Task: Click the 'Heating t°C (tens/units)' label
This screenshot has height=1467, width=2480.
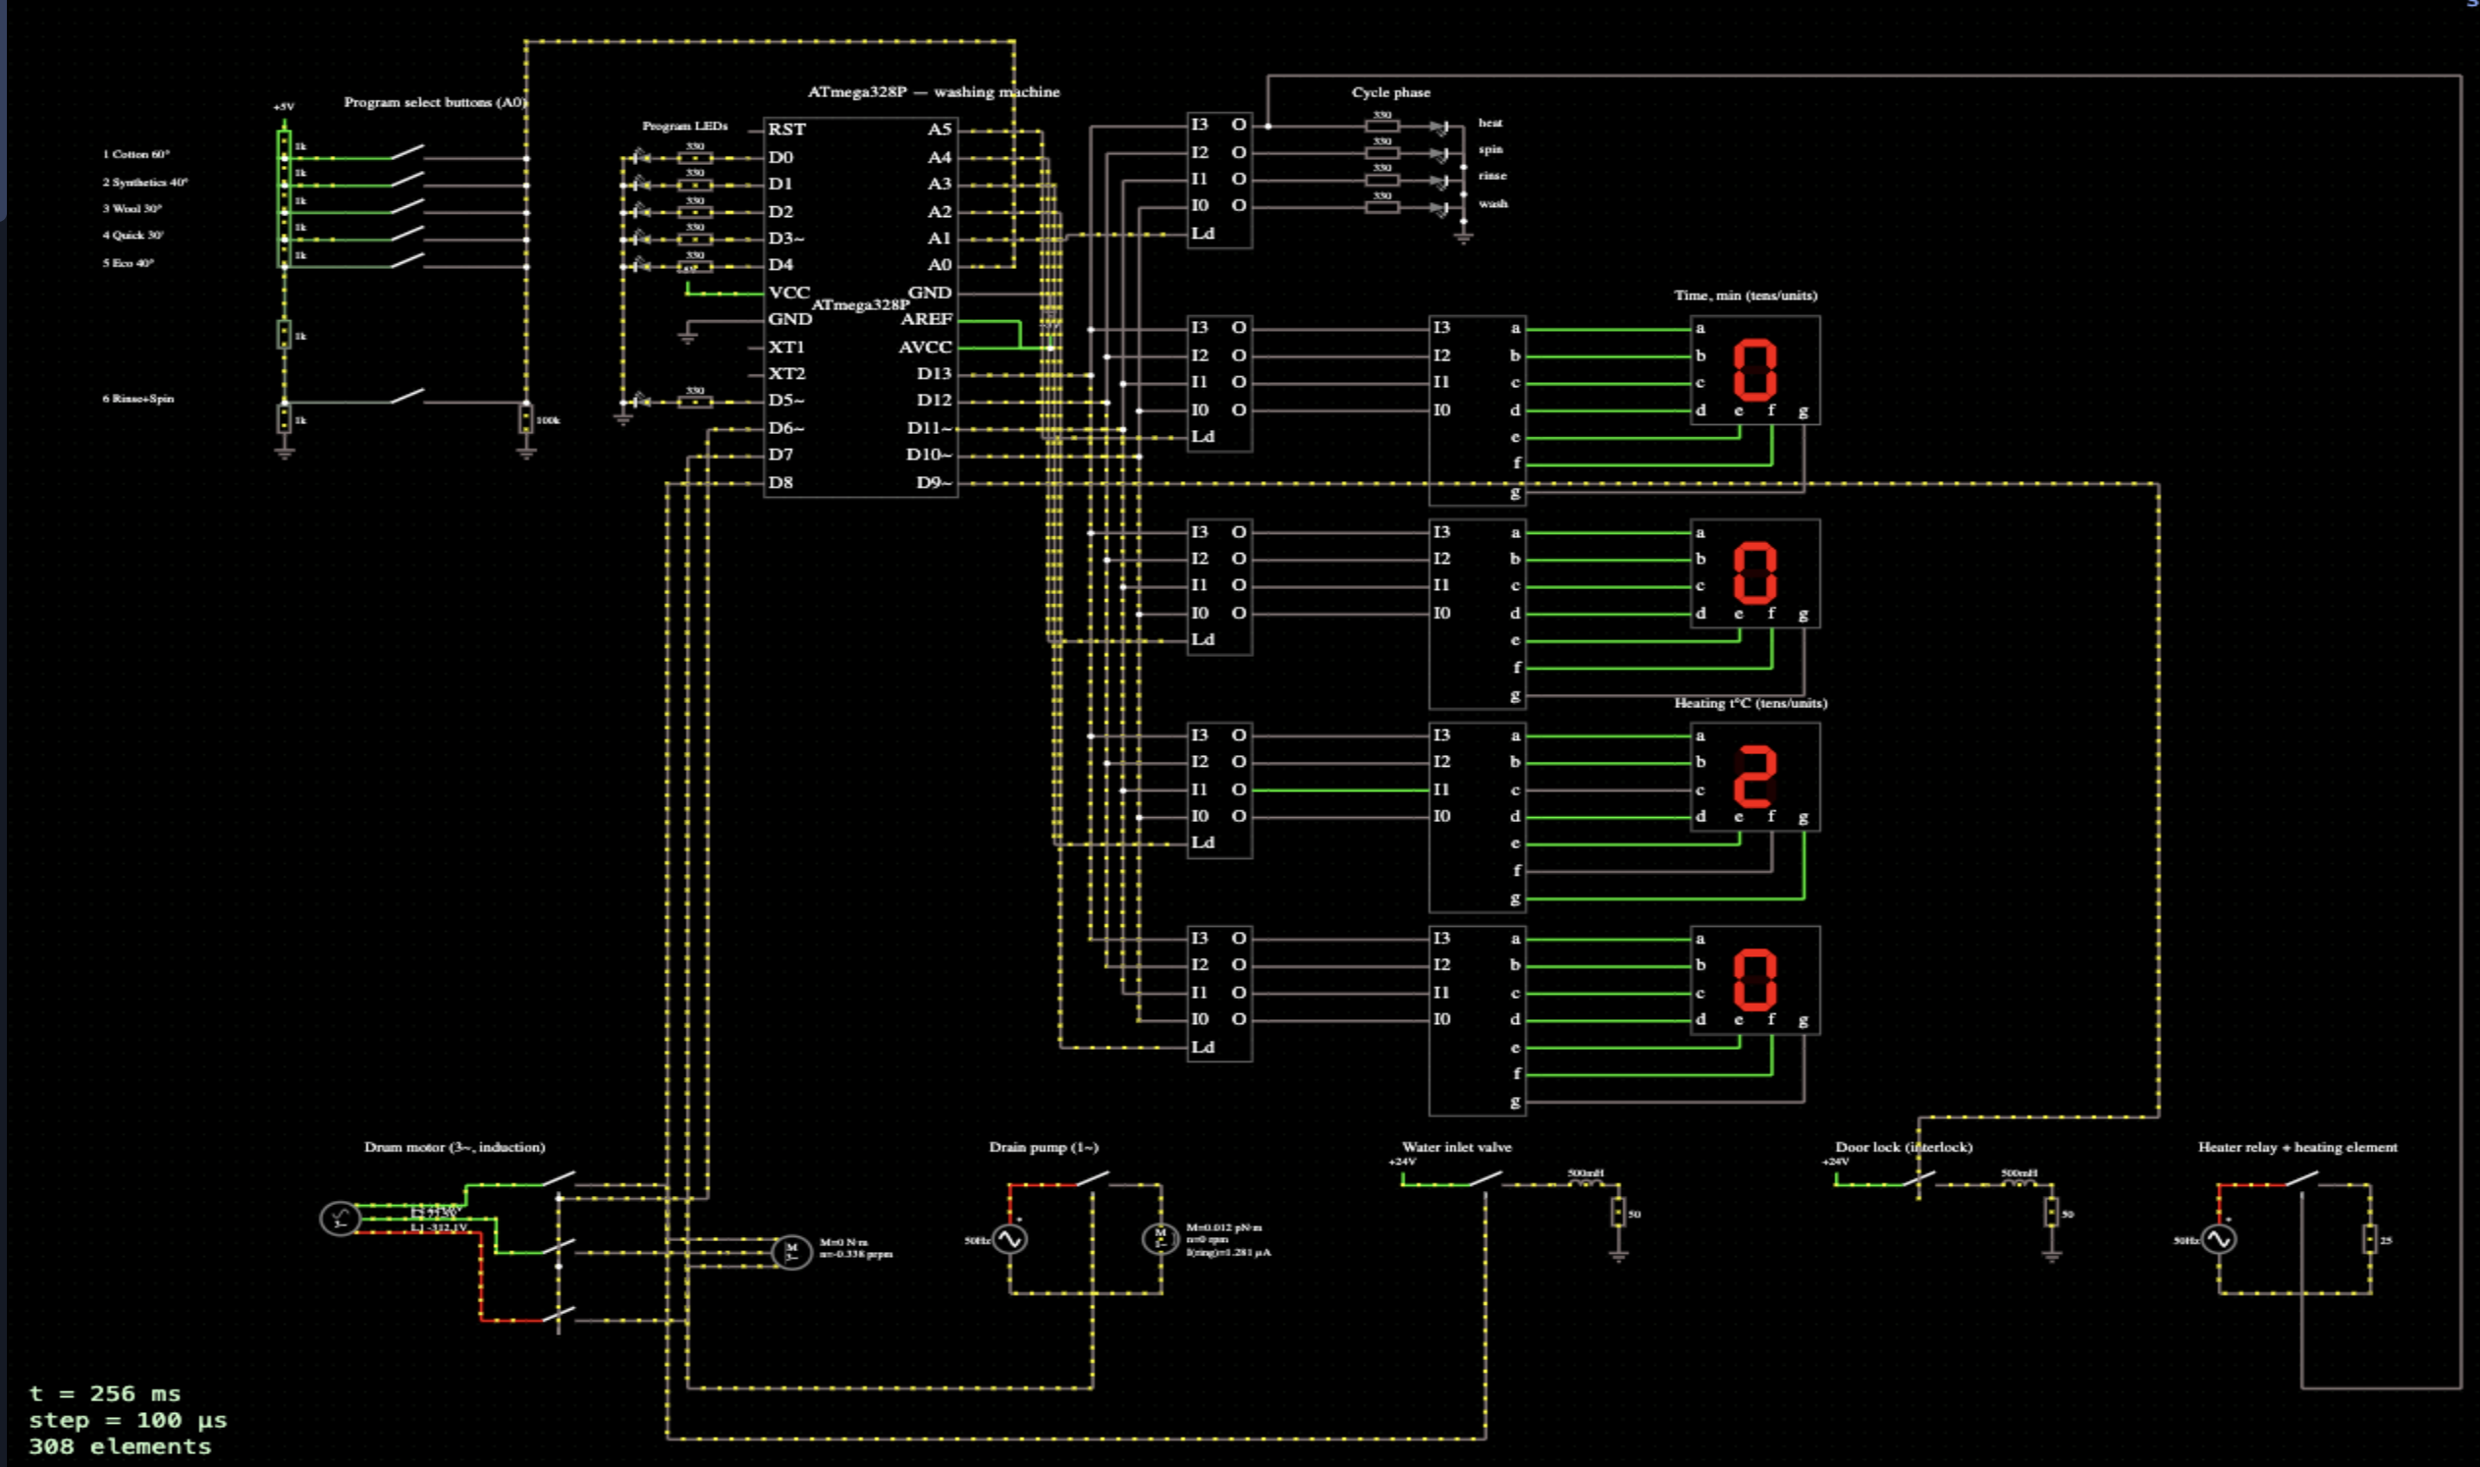Action: 1751,703
